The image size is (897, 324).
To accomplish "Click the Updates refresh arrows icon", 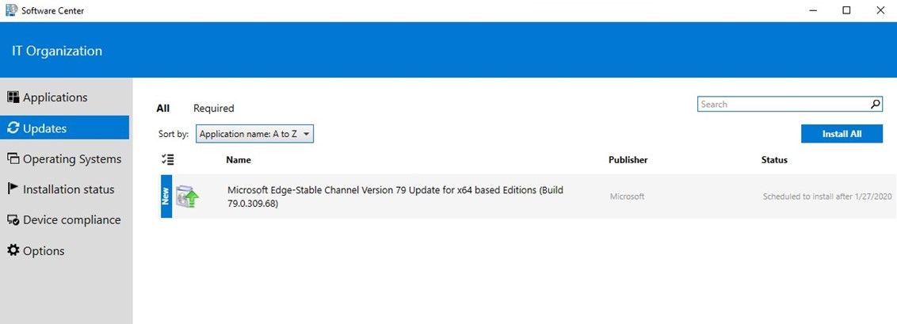I will point(13,128).
